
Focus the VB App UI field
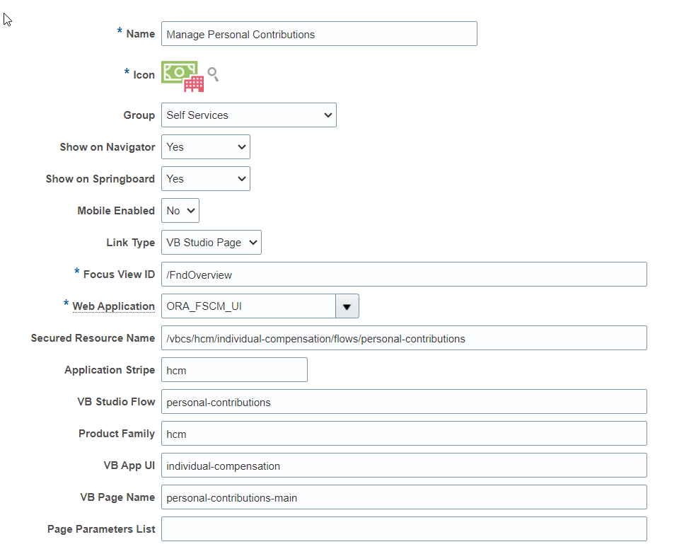[x=404, y=466]
